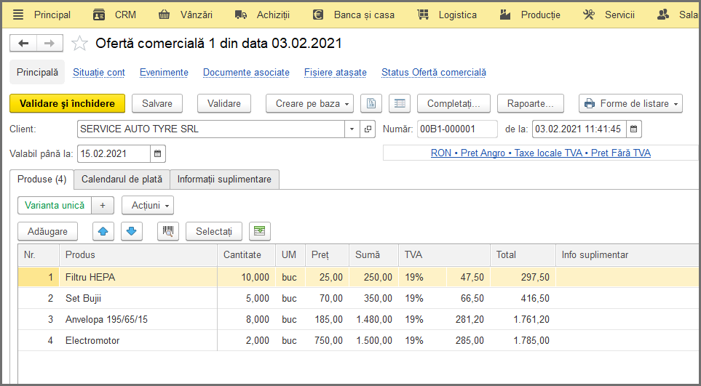
Task: Click the Număr input field
Action: tap(457, 129)
